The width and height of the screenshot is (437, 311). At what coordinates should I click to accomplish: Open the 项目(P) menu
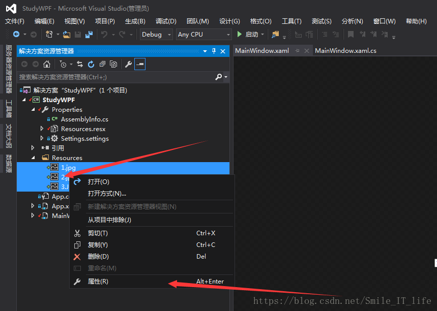click(x=105, y=21)
